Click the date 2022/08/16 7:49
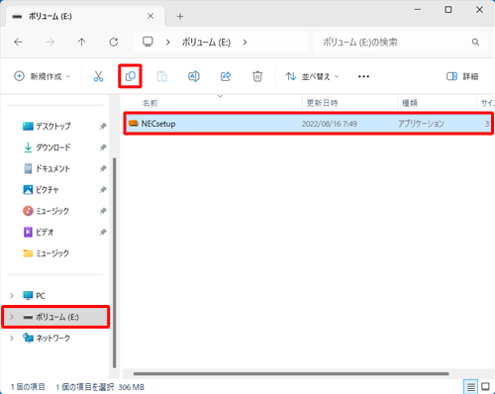Screen dimensions: 495x394 pyautogui.click(x=330, y=124)
